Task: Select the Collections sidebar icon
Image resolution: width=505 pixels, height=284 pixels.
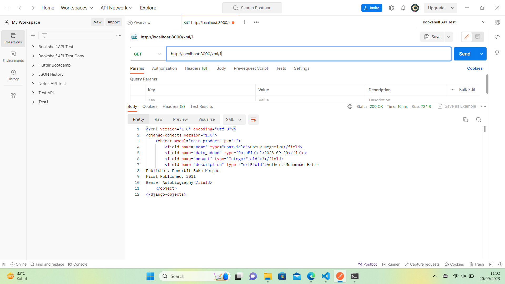Action: point(13,38)
